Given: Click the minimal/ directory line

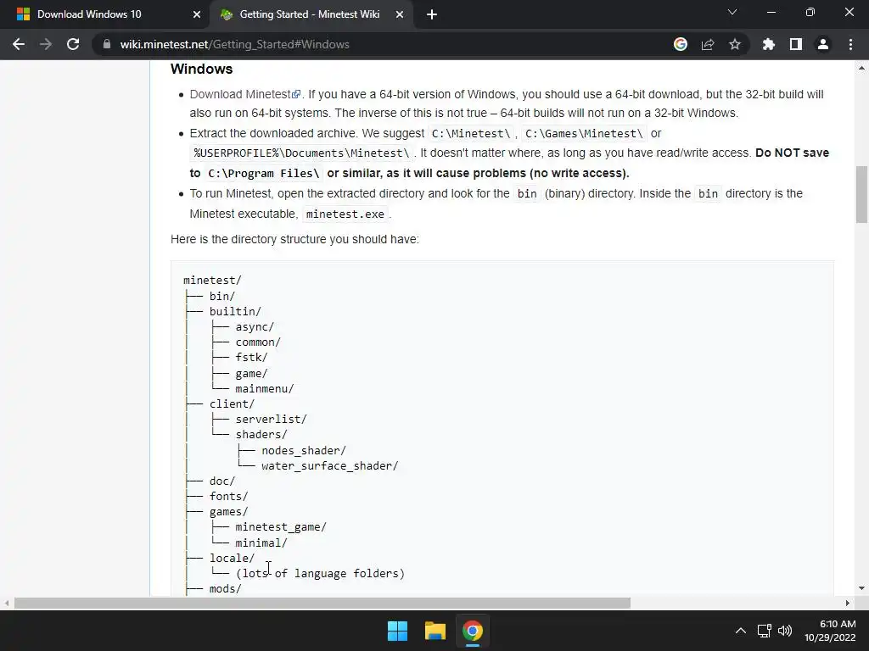Looking at the screenshot, I should [x=261, y=543].
